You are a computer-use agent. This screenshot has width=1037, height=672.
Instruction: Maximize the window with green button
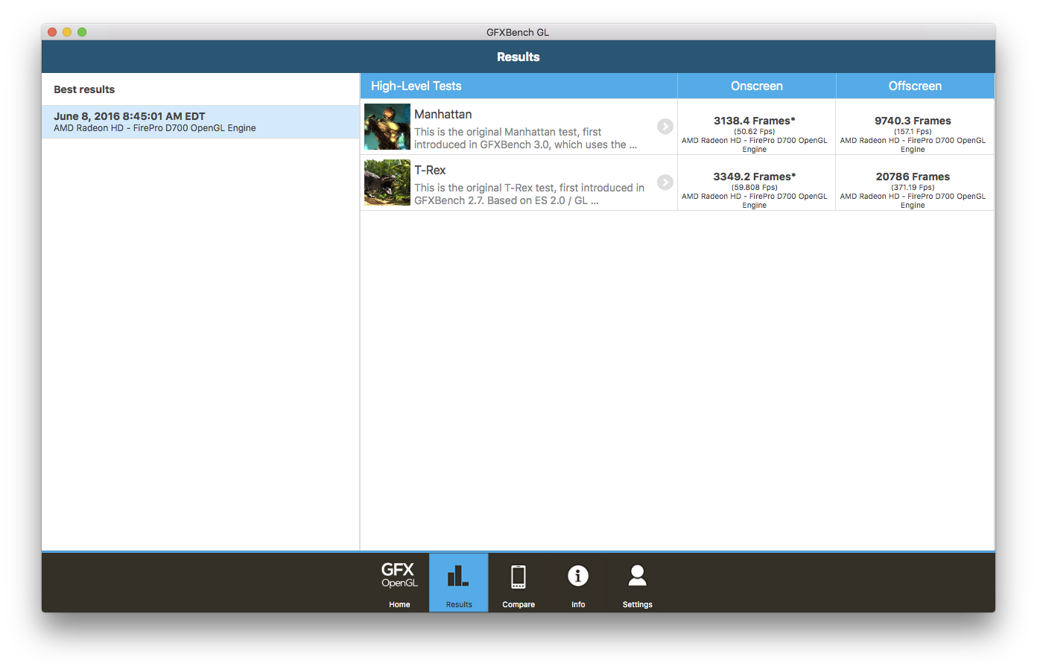pyautogui.click(x=82, y=32)
